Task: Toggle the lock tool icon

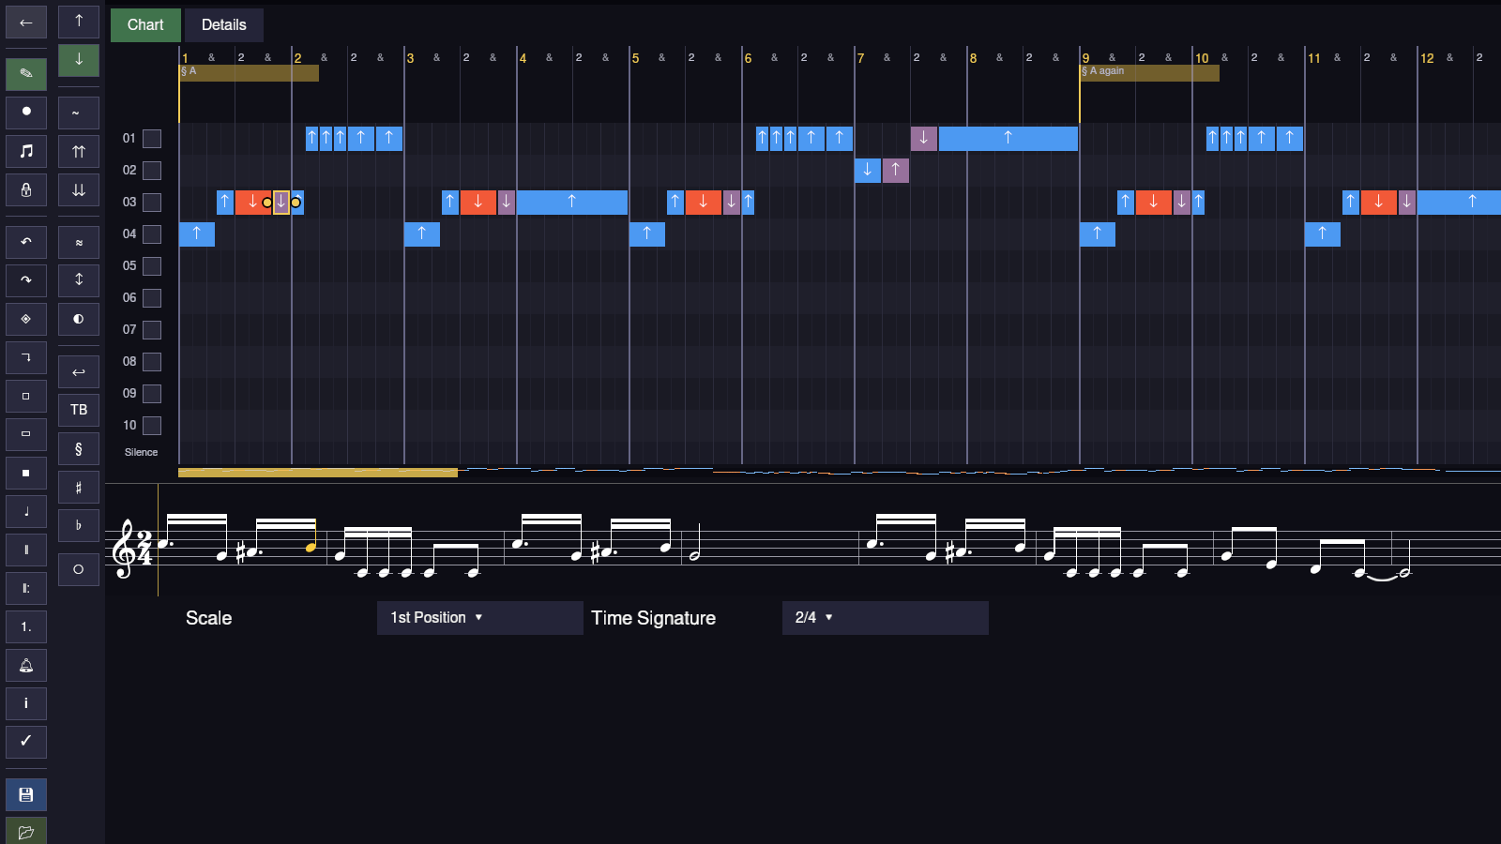Action: click(26, 189)
